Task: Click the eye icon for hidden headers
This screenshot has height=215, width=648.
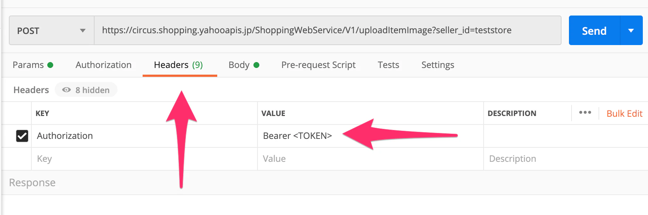Action: [66, 90]
